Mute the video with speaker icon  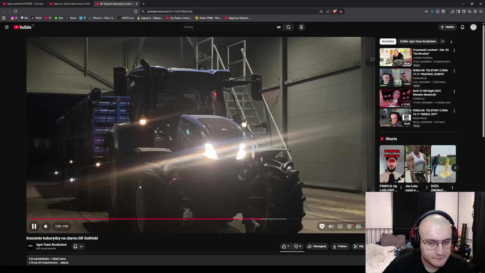click(x=46, y=226)
